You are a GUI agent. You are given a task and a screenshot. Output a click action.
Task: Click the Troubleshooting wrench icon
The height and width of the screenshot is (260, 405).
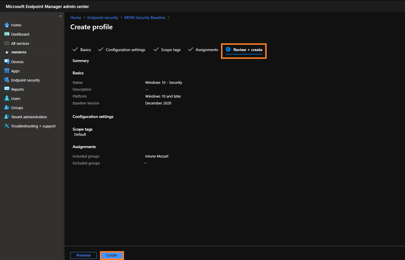click(7, 126)
